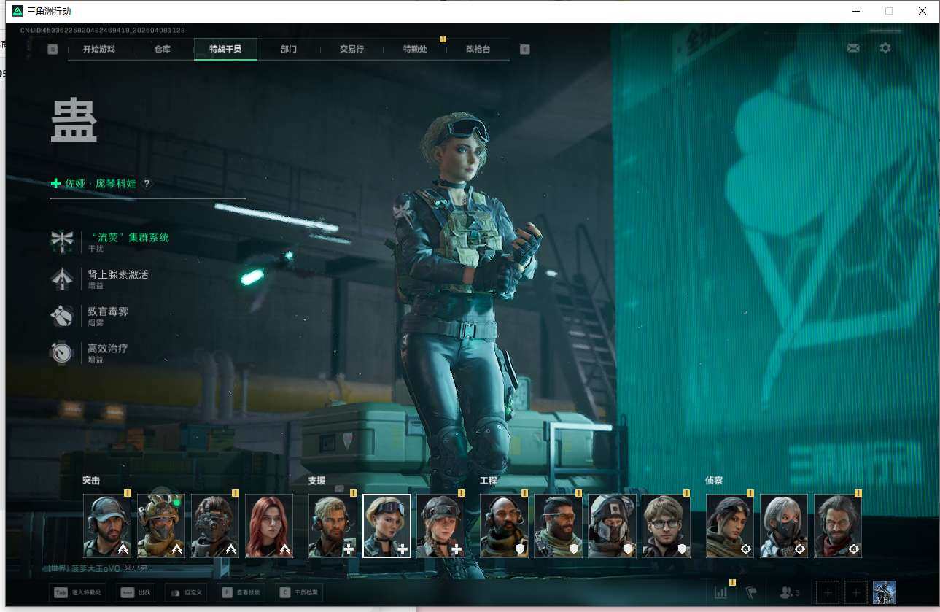Screen dimensions: 940x612
Task: Close the 三角洲行动 window
Action: 922,11
